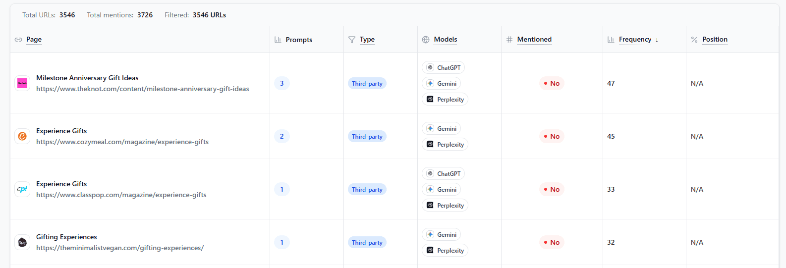Click Third-party tag in Gifting Experiences row

pyautogui.click(x=367, y=243)
